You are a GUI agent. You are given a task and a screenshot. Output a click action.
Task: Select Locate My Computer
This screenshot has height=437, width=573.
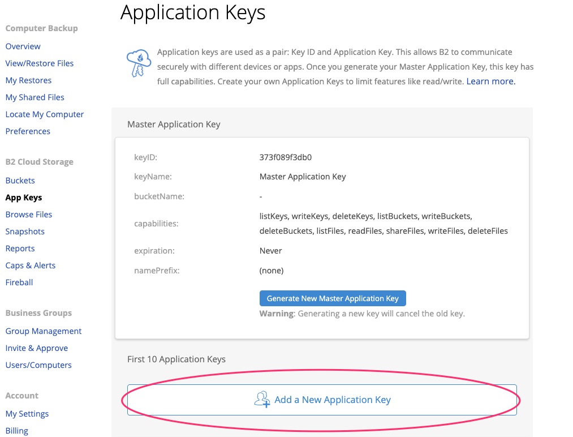(x=45, y=114)
